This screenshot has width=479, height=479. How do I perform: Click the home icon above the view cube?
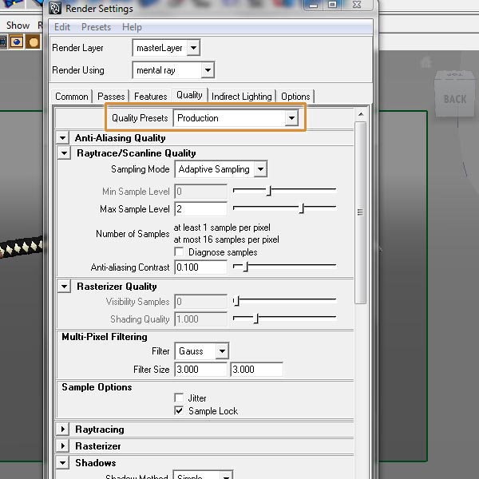pyautogui.click(x=426, y=62)
